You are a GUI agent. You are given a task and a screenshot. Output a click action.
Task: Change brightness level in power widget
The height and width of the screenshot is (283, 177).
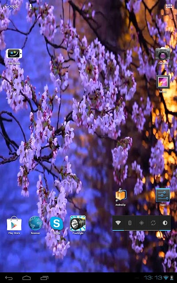[165, 223]
